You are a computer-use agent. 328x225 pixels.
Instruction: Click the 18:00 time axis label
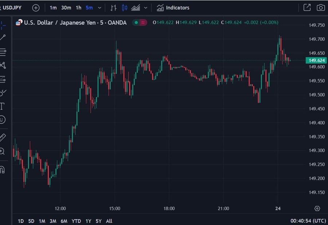click(169, 209)
